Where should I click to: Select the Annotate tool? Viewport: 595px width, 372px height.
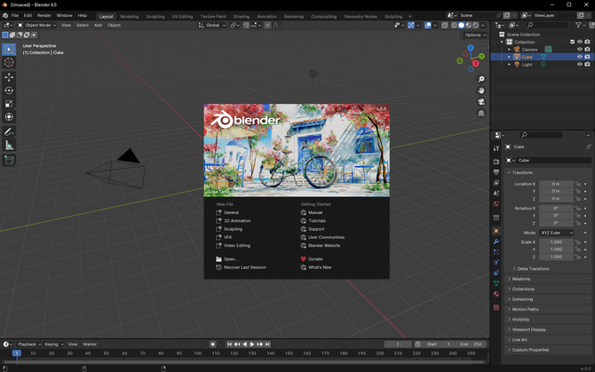[x=9, y=132]
